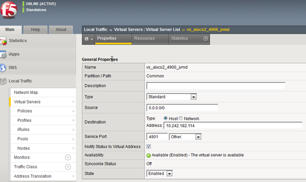
Task: Click the Name value vs_aixcs2_4900_jvmd
Action: pyautogui.click(x=167, y=67)
